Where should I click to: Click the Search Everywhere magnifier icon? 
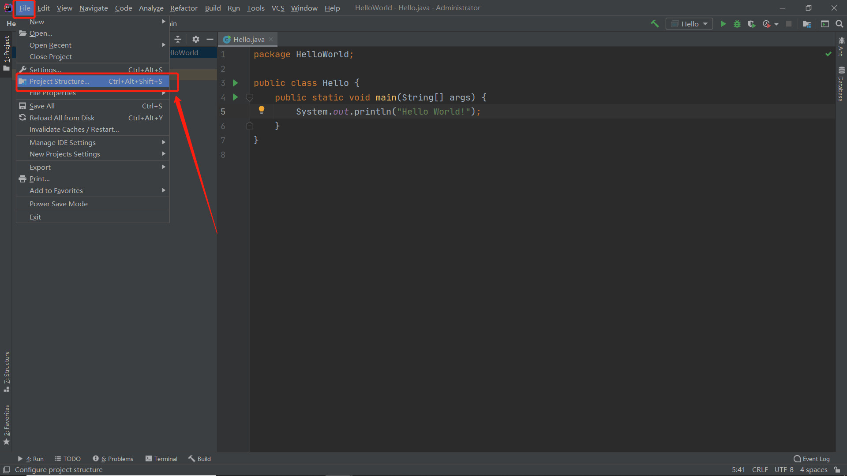click(840, 24)
